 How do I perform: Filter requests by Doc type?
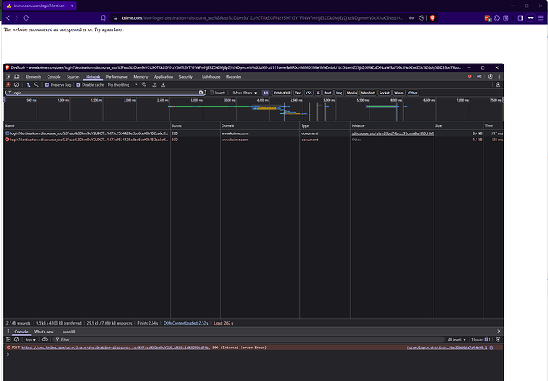click(x=298, y=93)
